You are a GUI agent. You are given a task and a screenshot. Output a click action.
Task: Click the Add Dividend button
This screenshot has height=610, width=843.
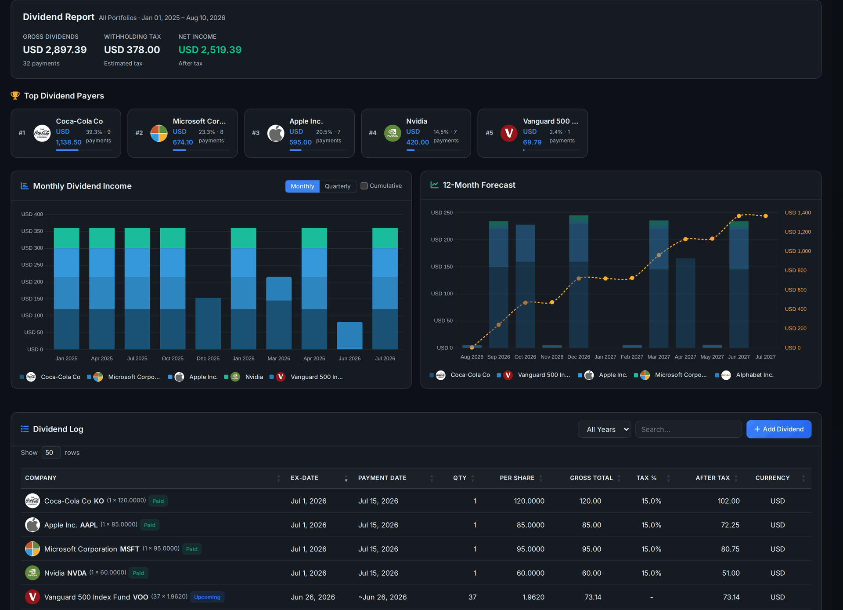pos(778,429)
